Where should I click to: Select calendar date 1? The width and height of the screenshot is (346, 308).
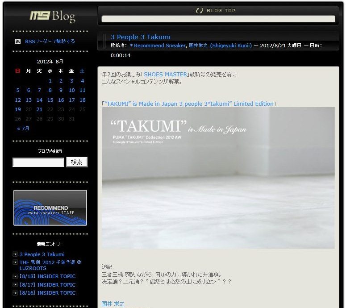click(x=50, y=81)
